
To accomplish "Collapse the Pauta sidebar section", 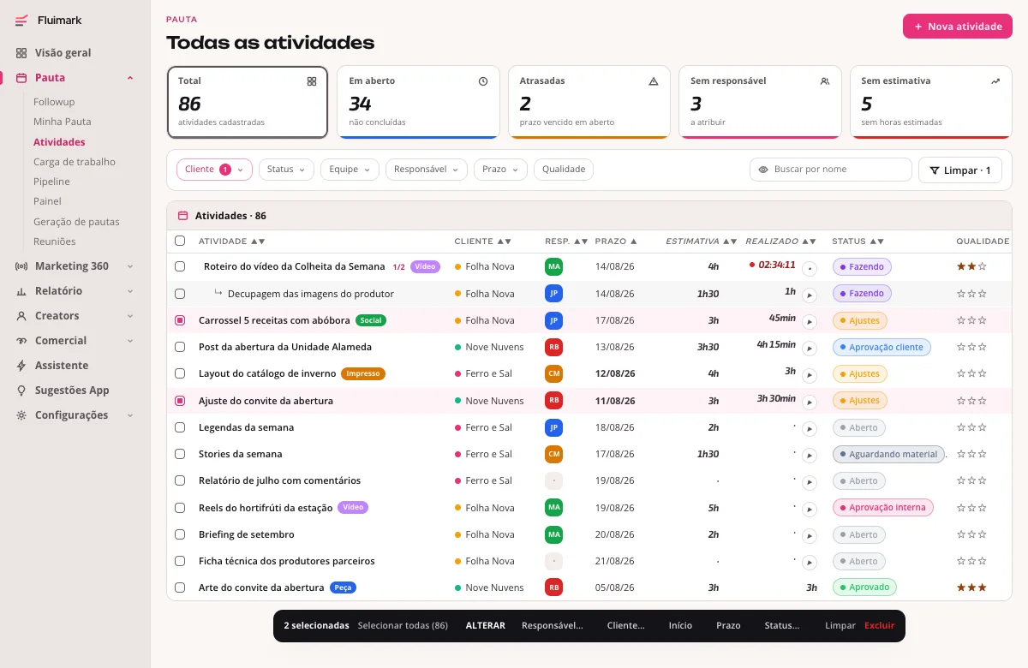I will pos(130,78).
